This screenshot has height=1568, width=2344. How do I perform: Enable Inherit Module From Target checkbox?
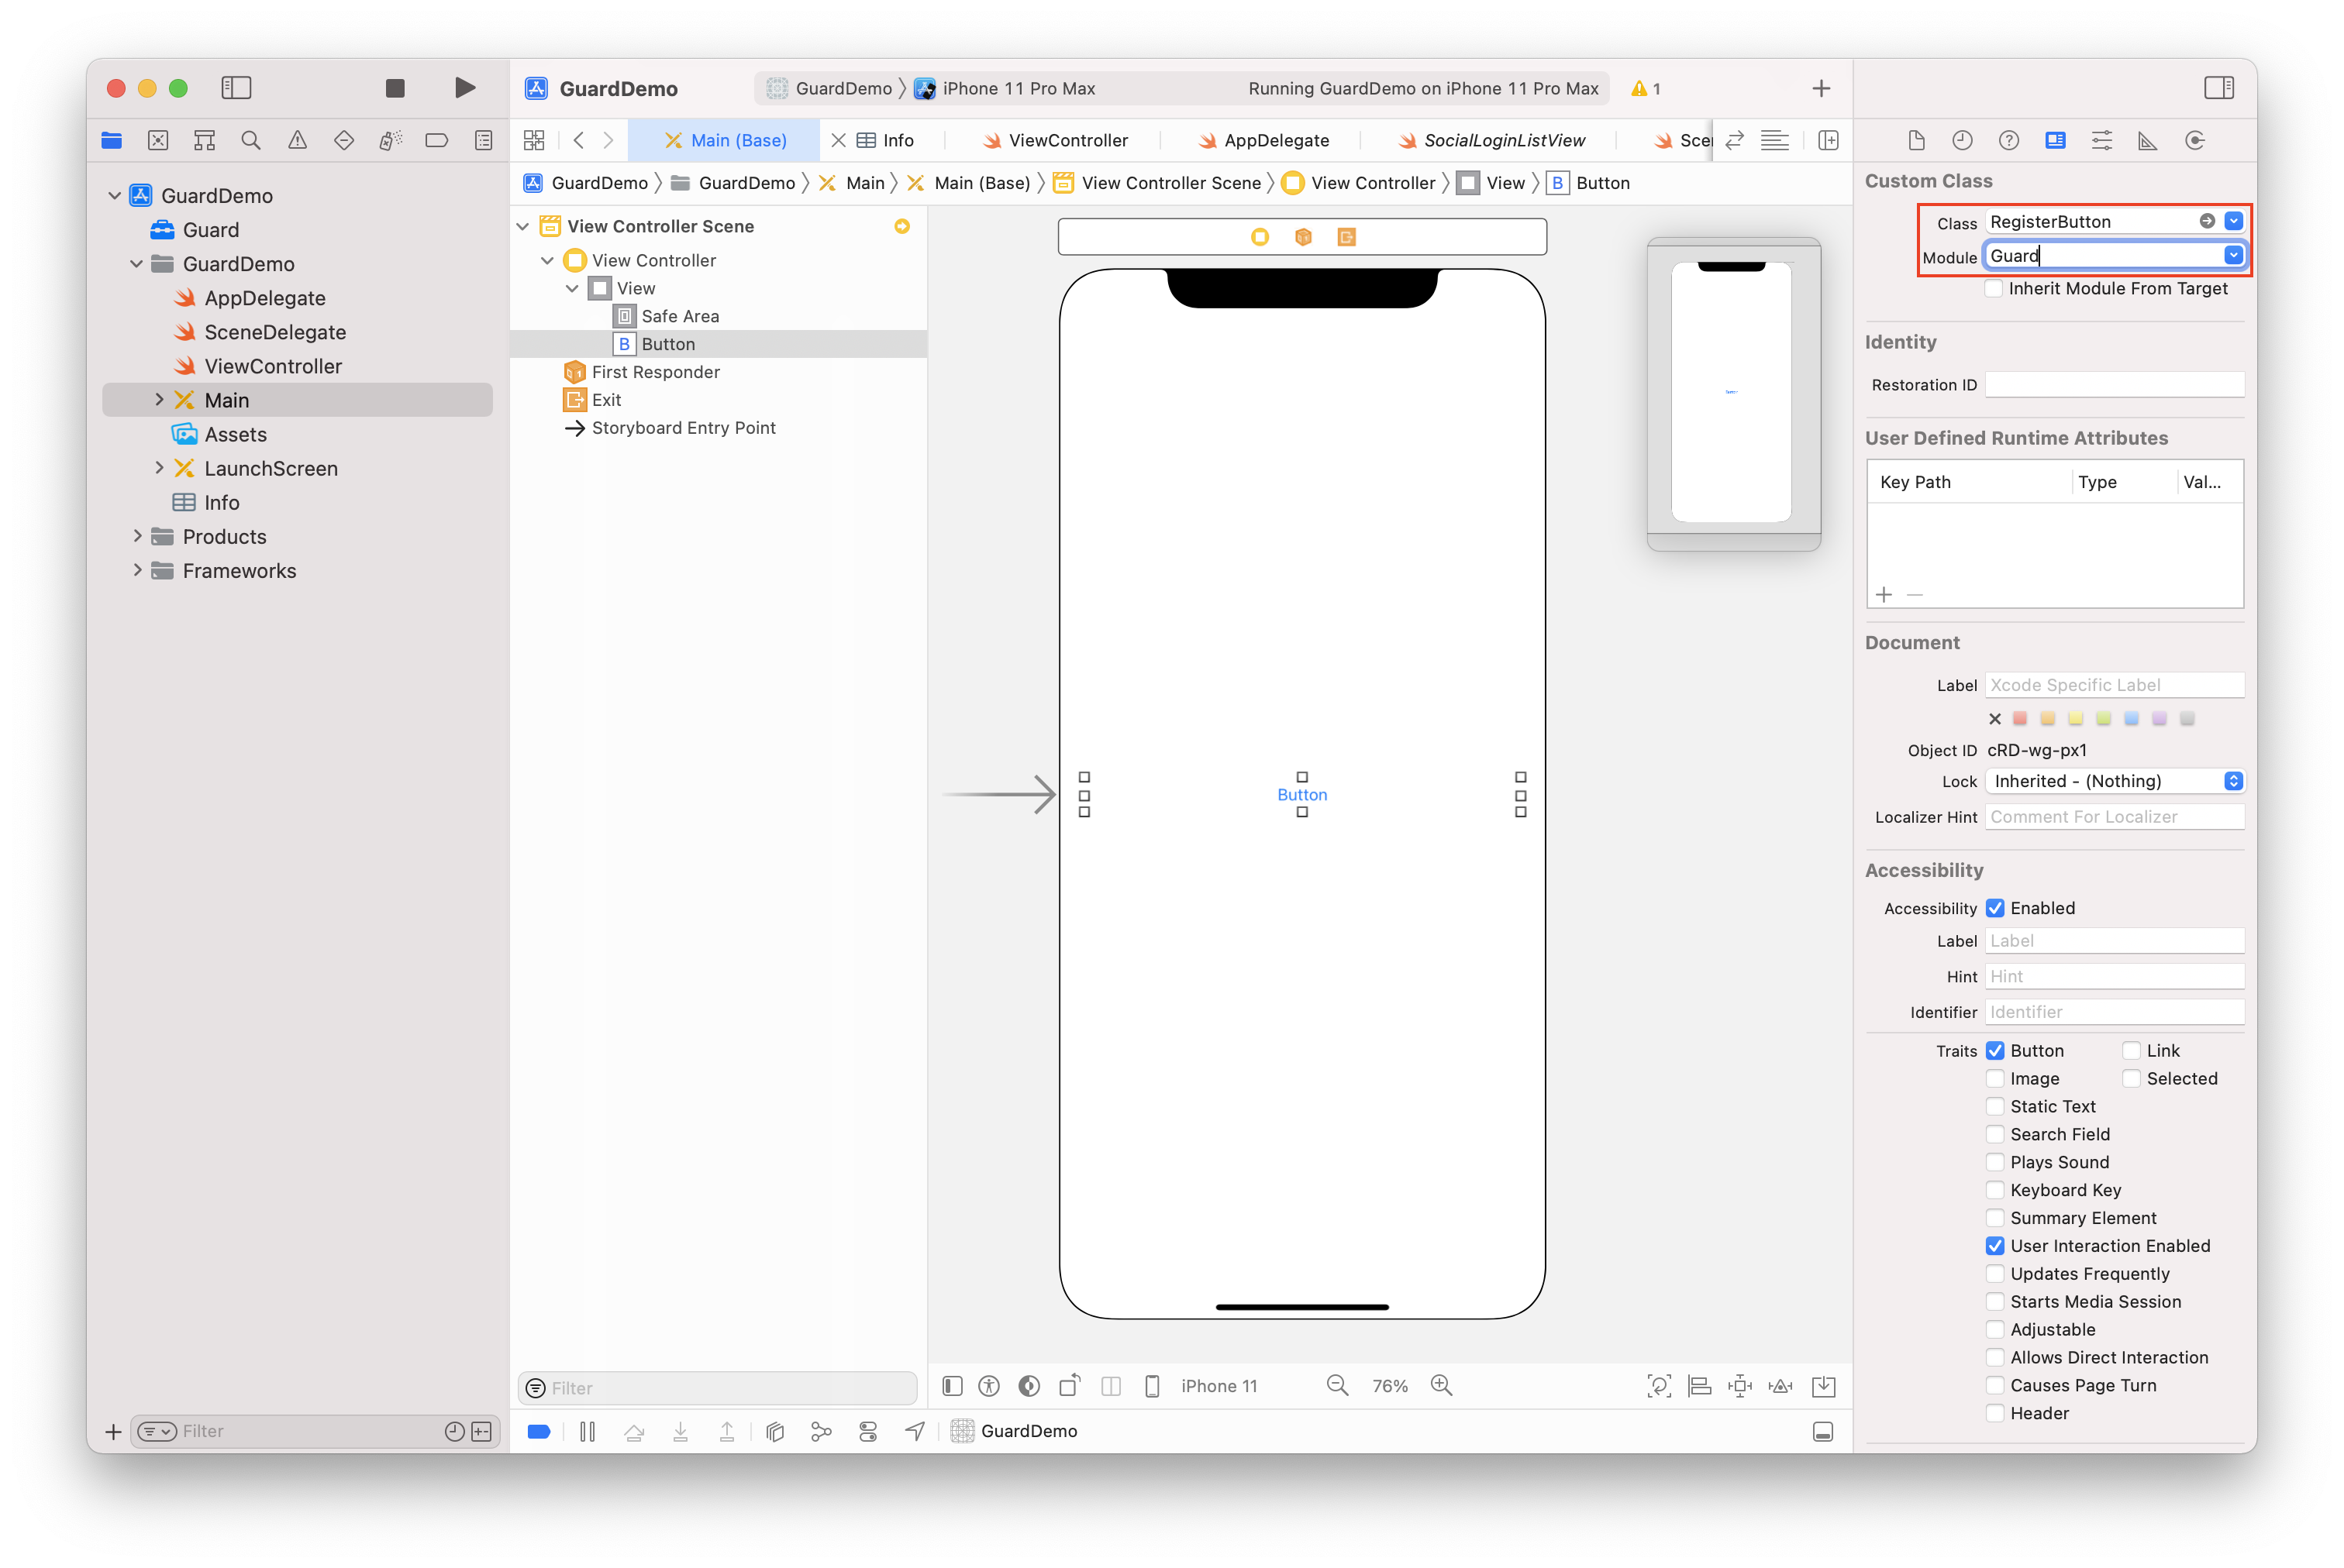pos(1994,288)
